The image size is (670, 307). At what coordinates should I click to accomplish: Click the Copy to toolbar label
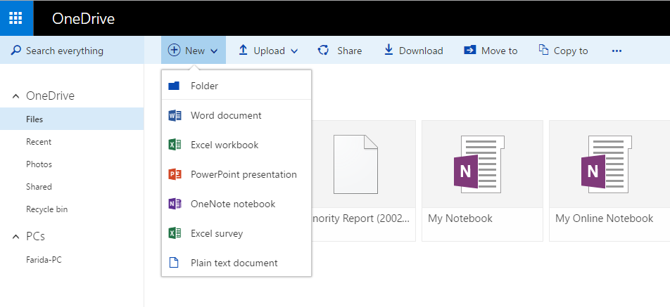click(x=571, y=51)
